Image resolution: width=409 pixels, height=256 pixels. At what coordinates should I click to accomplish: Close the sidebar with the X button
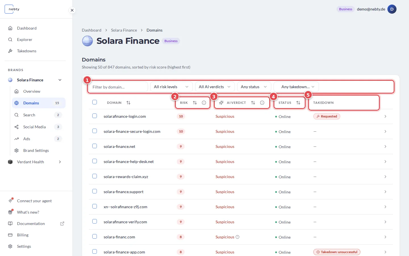tap(72, 10)
